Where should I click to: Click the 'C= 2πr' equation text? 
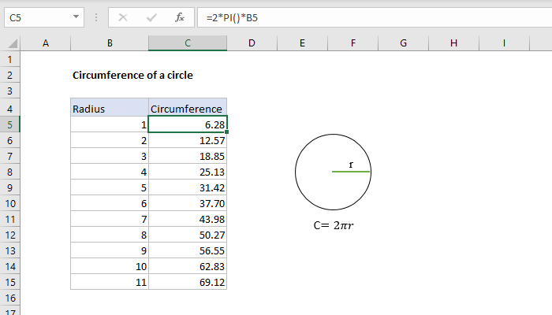(x=334, y=225)
